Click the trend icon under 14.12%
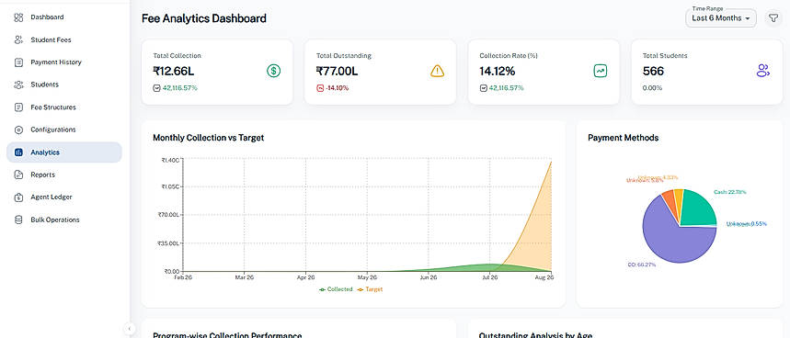790x338 pixels. coord(483,88)
